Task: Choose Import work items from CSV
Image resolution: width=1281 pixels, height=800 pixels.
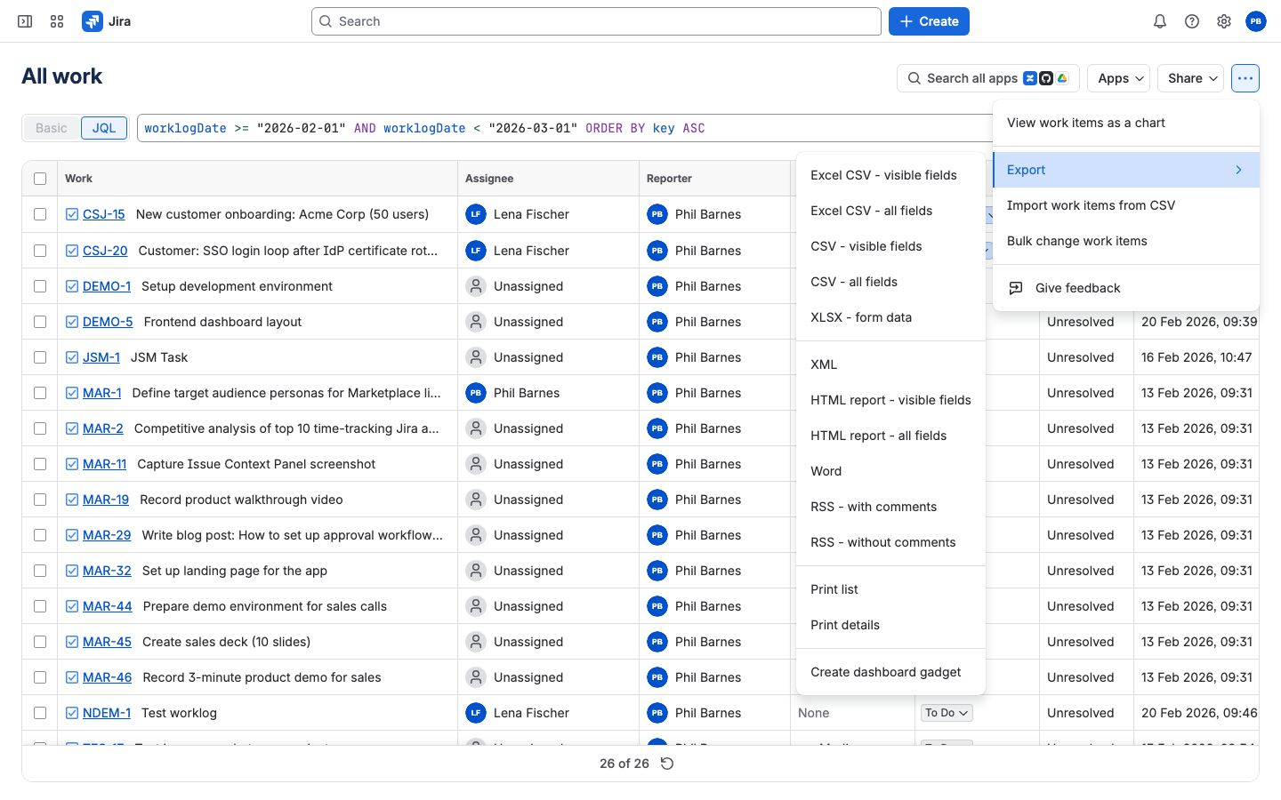Action: tap(1126, 205)
